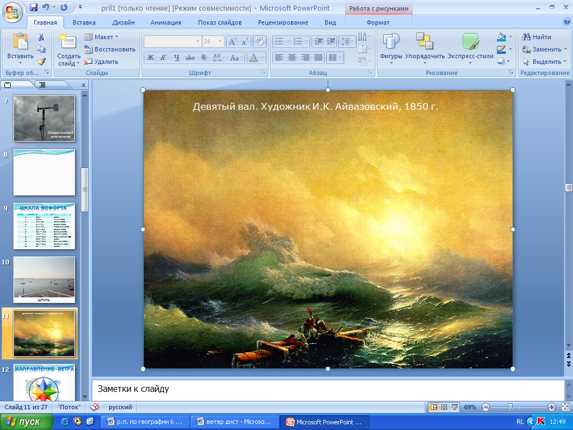Zoom in with the plus button
The width and height of the screenshot is (573, 430).
click(x=551, y=407)
